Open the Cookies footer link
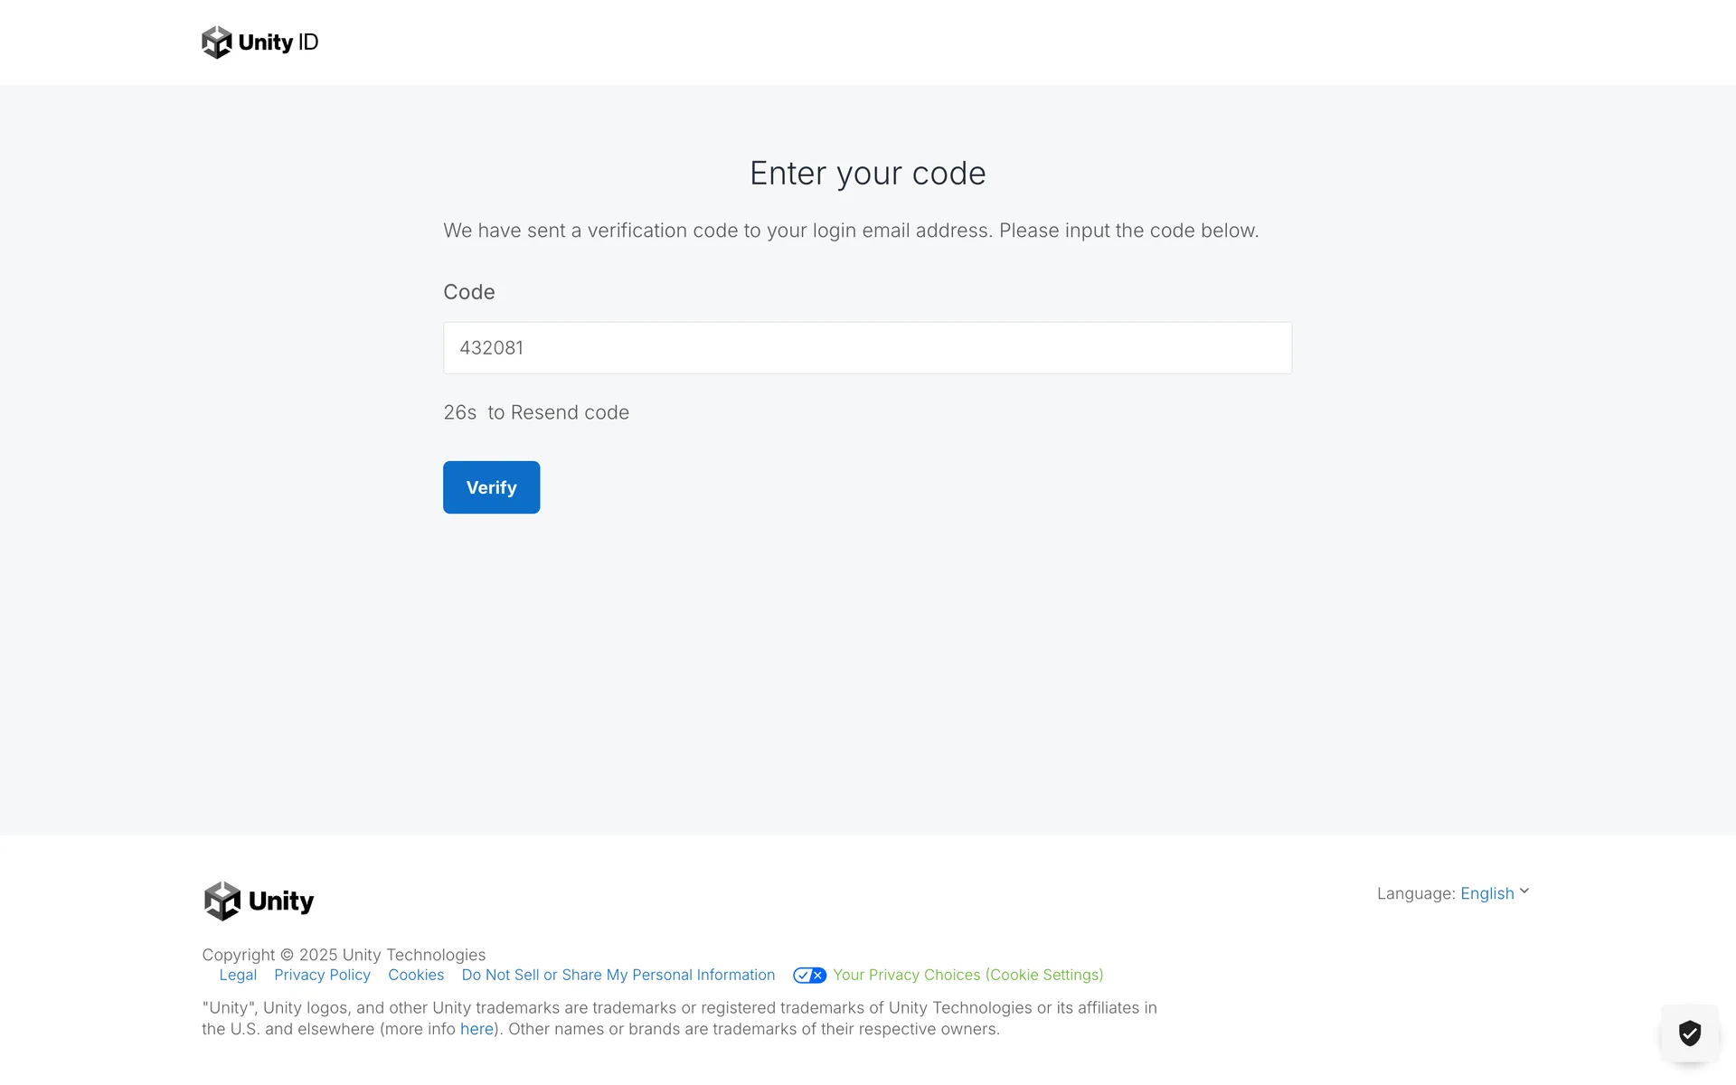Screen dimensions: 1736x1085 (x=416, y=976)
